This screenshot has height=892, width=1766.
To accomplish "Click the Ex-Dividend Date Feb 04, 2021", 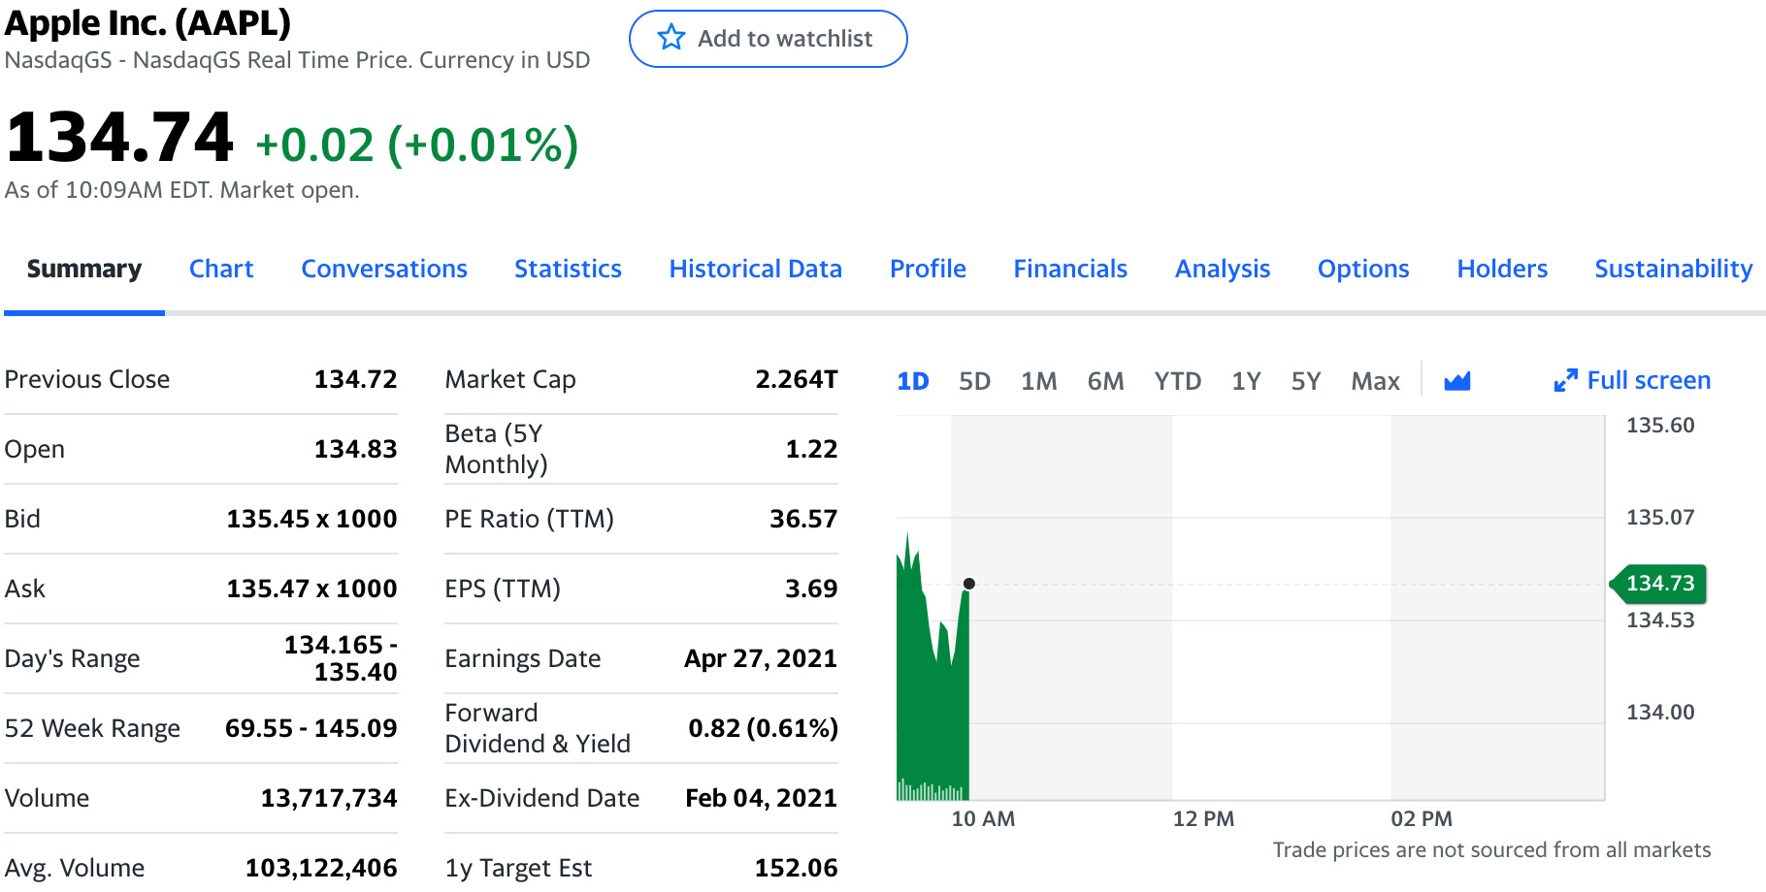I will tap(761, 798).
